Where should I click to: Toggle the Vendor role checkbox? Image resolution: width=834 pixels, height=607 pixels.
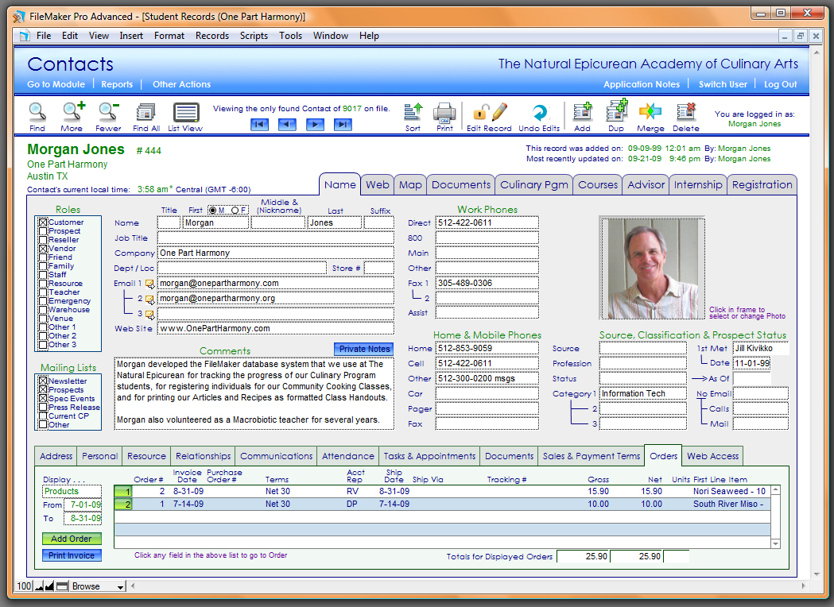[43, 249]
